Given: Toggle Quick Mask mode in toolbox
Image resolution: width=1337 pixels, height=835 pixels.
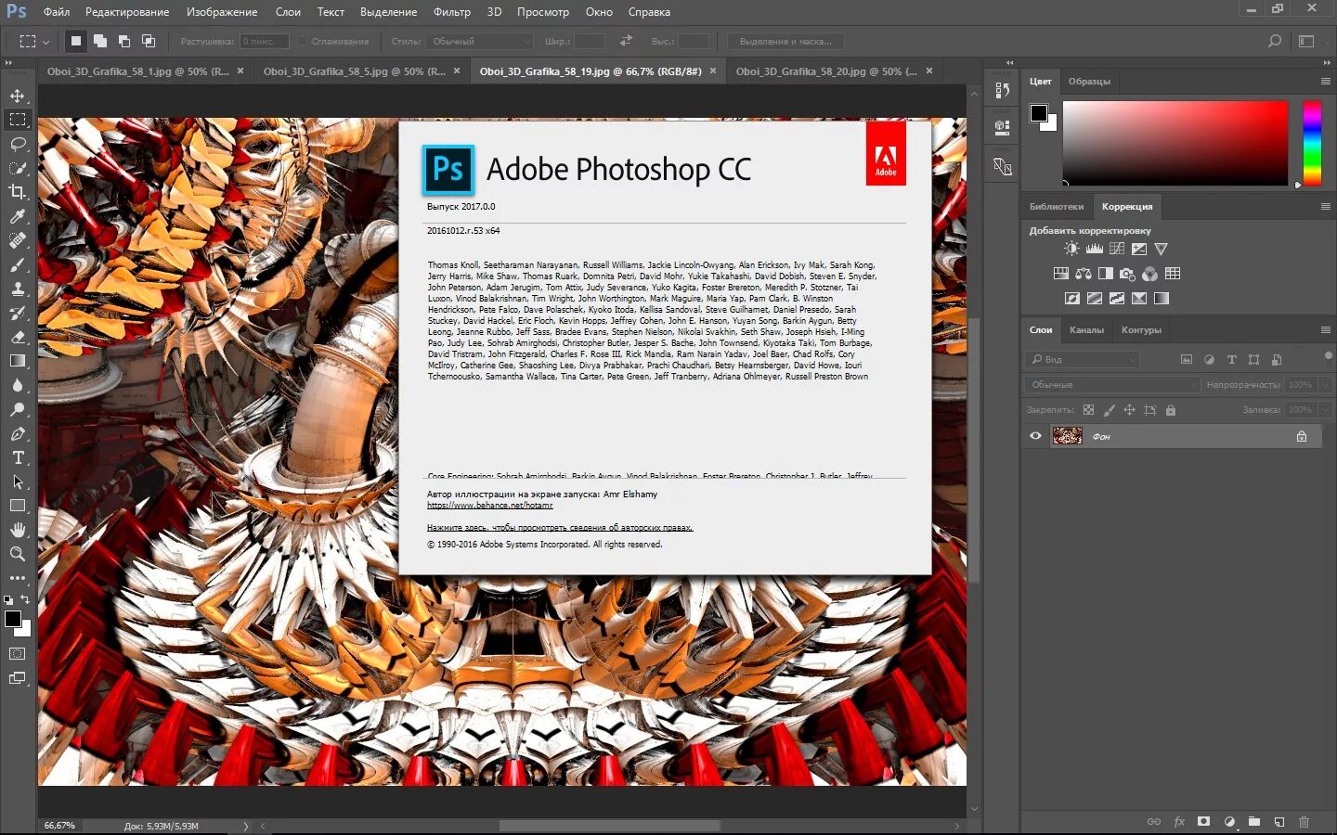Looking at the screenshot, I should tap(18, 654).
